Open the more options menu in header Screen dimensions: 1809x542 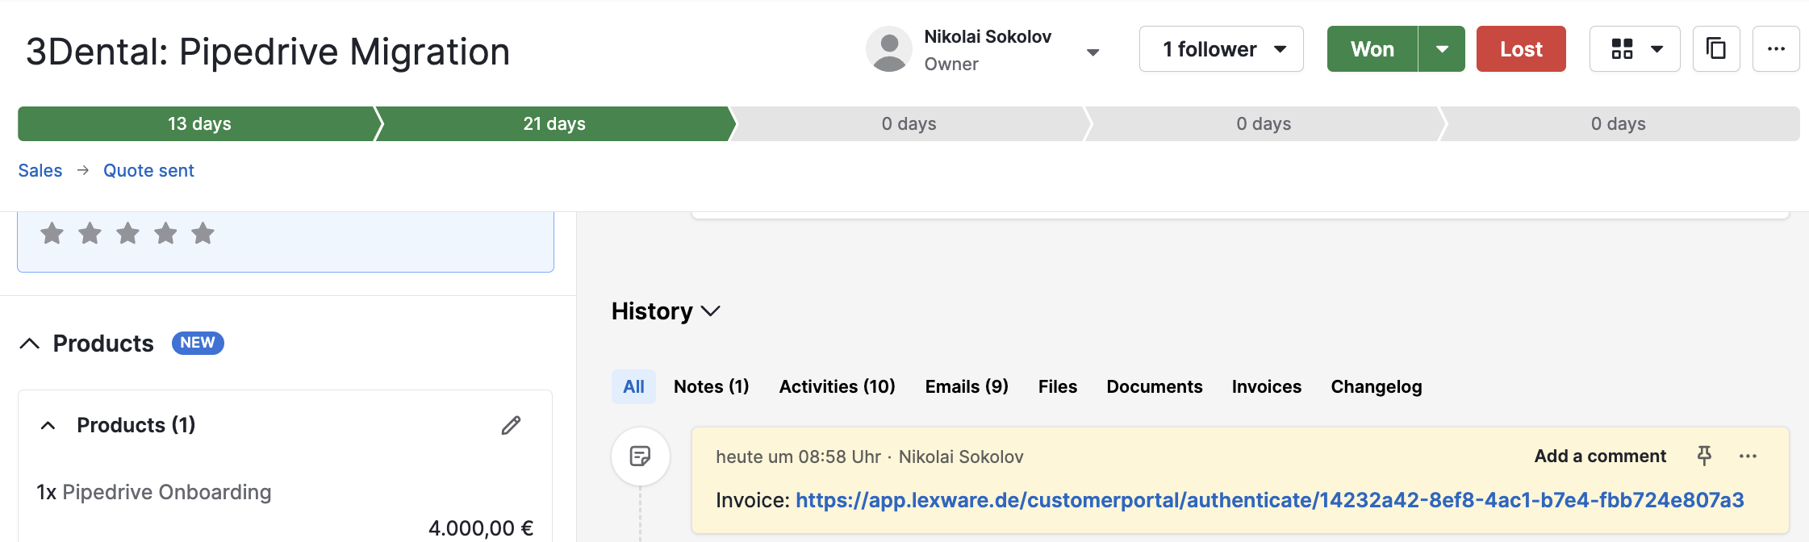point(1776,49)
